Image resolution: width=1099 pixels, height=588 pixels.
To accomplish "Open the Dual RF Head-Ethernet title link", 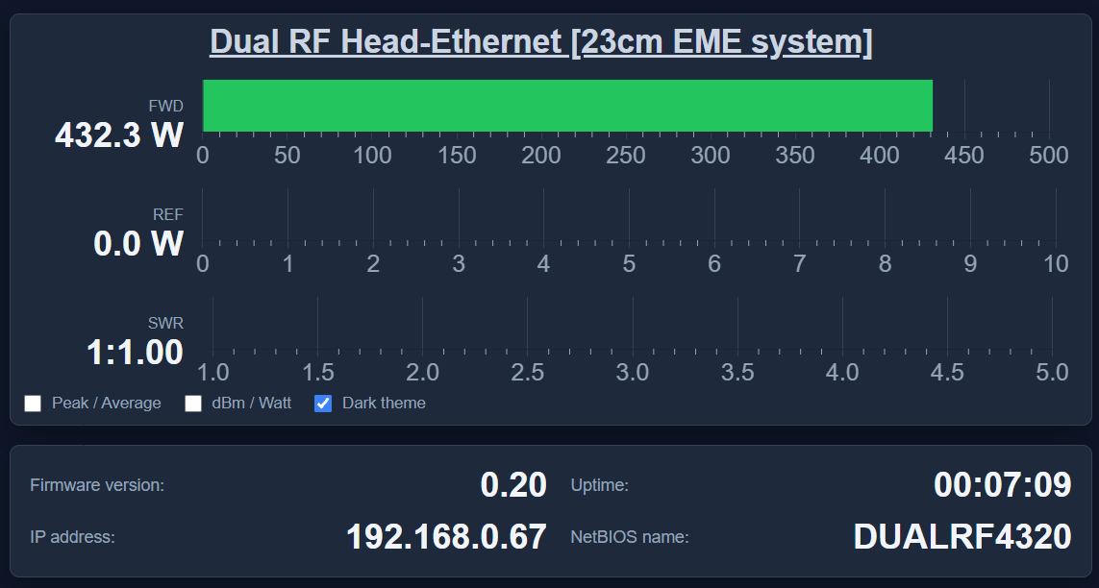I will click(x=541, y=42).
